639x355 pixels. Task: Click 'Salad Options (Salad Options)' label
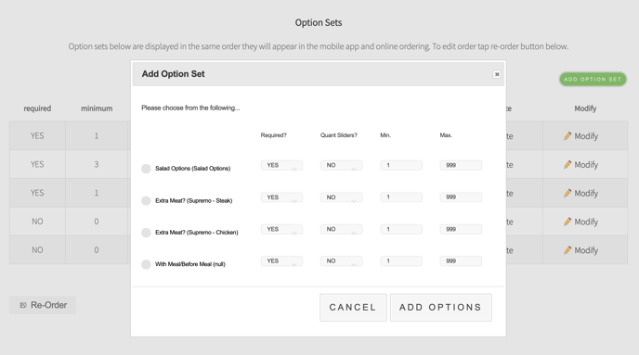[193, 169]
